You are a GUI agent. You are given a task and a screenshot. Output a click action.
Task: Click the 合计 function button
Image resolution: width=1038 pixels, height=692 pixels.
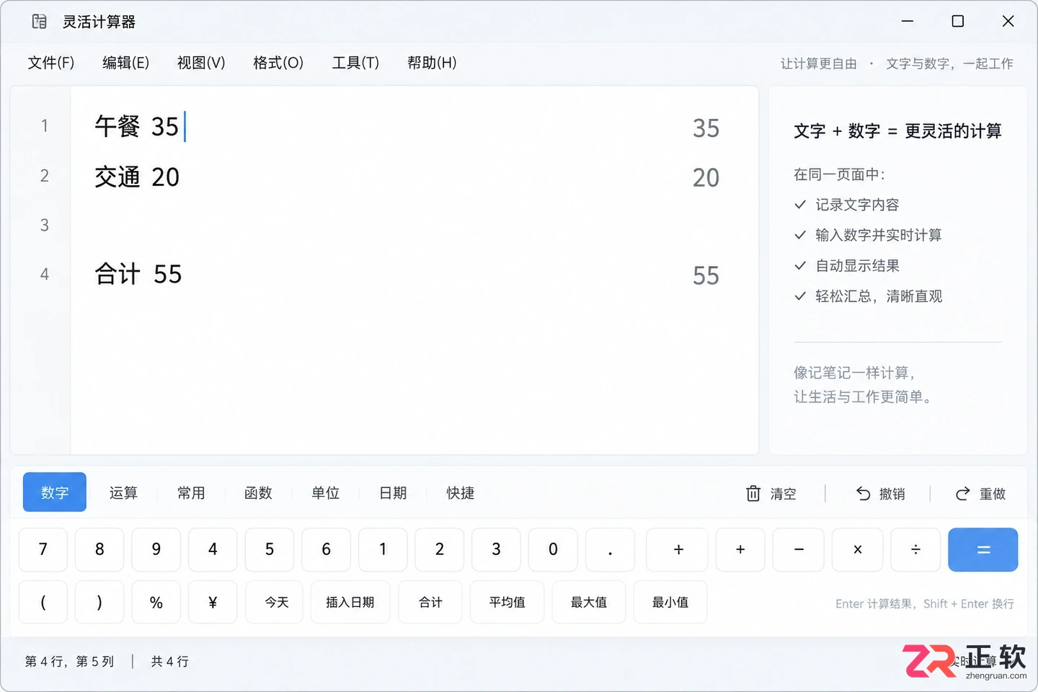430,602
